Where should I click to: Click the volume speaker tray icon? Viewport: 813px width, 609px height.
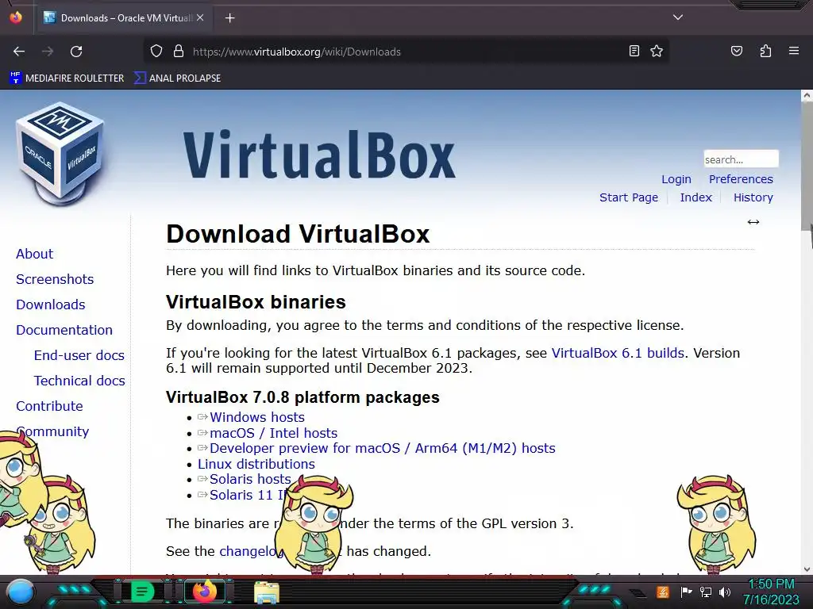725,592
